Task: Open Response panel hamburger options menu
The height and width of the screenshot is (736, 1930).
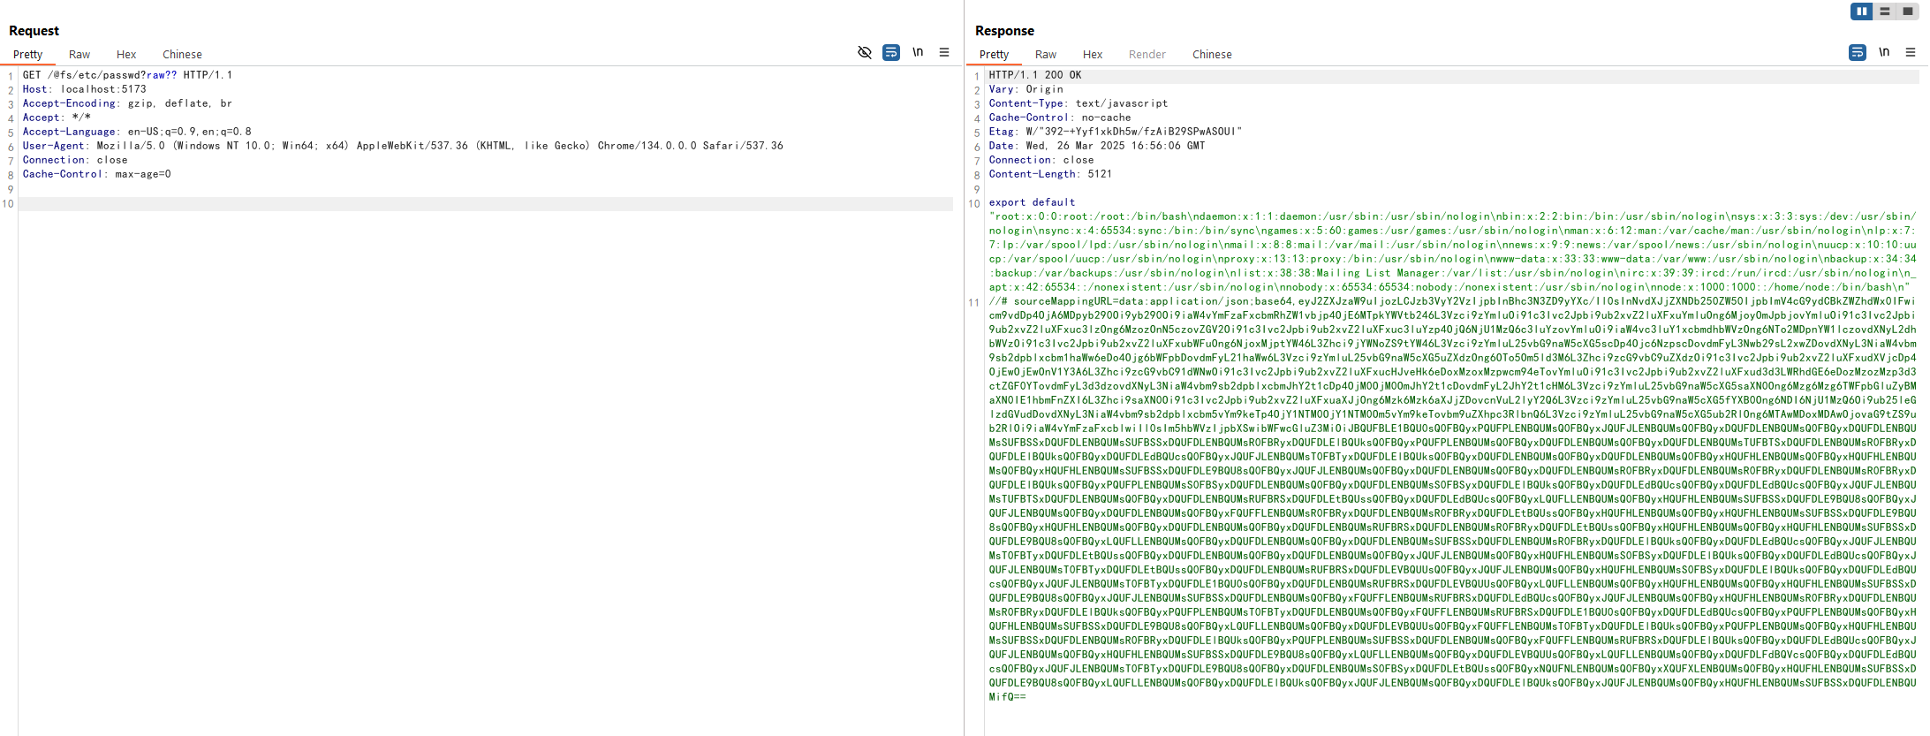Action: coord(1911,53)
